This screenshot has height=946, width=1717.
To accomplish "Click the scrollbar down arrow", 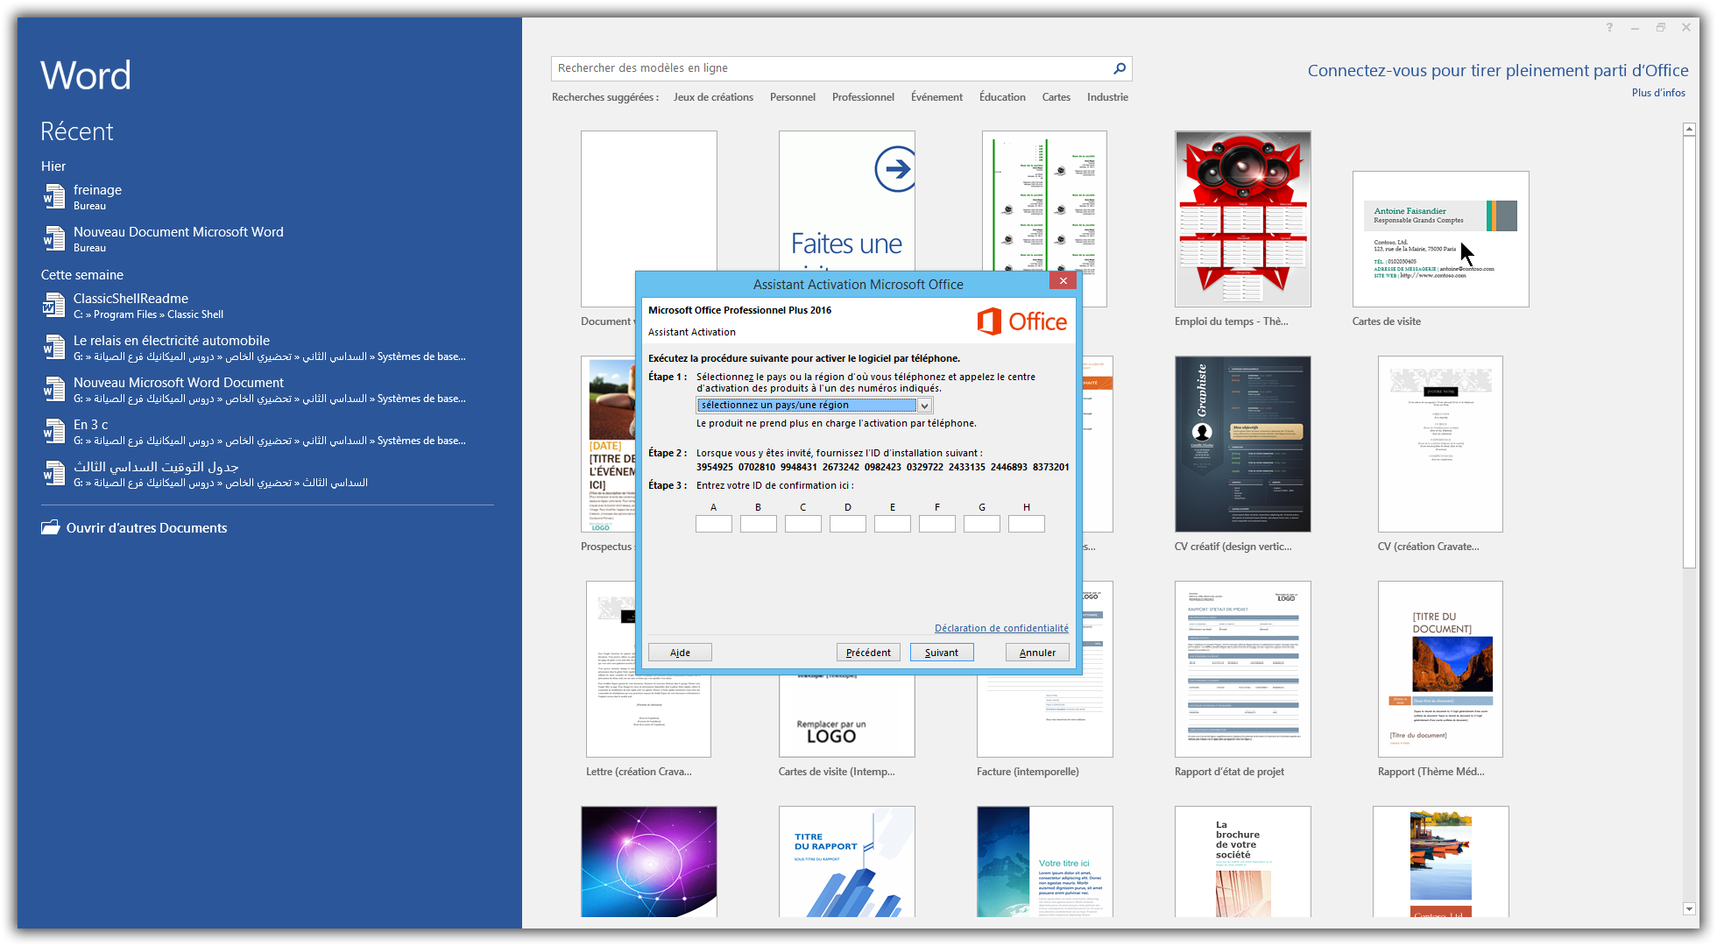I will point(1690,909).
